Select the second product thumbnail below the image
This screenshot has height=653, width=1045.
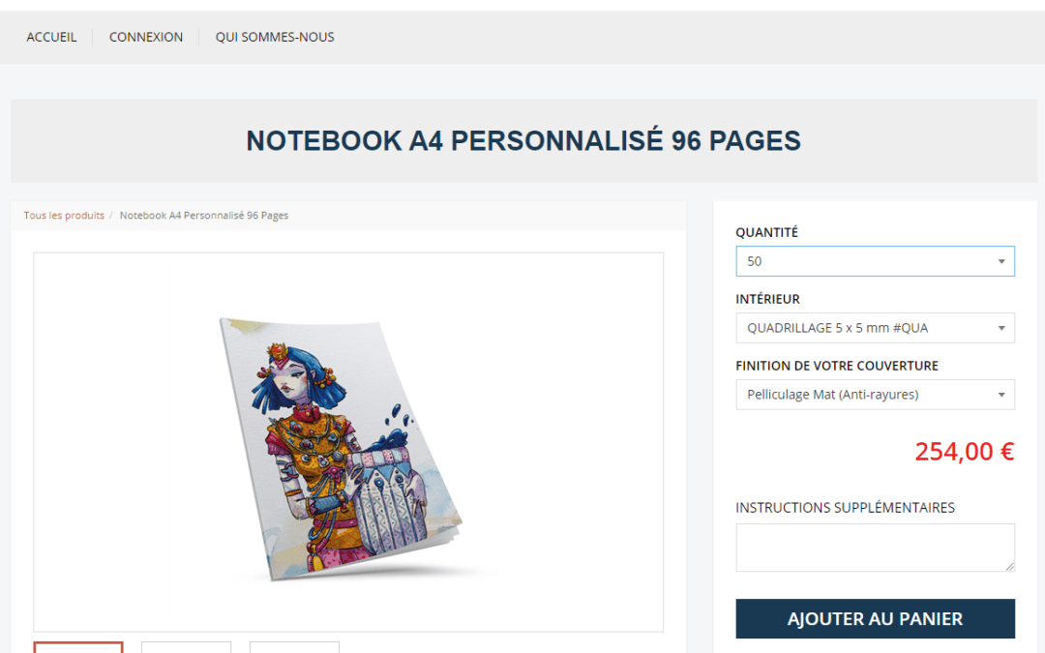pyautogui.click(x=186, y=647)
